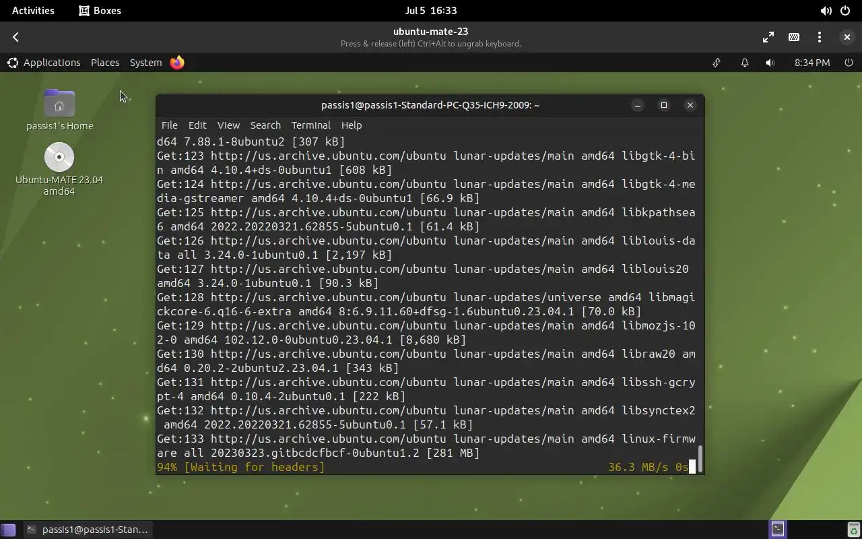The width and height of the screenshot is (862, 539).
Task: Click the Get:123 libgtk-4-bin line
Action: 426,163
